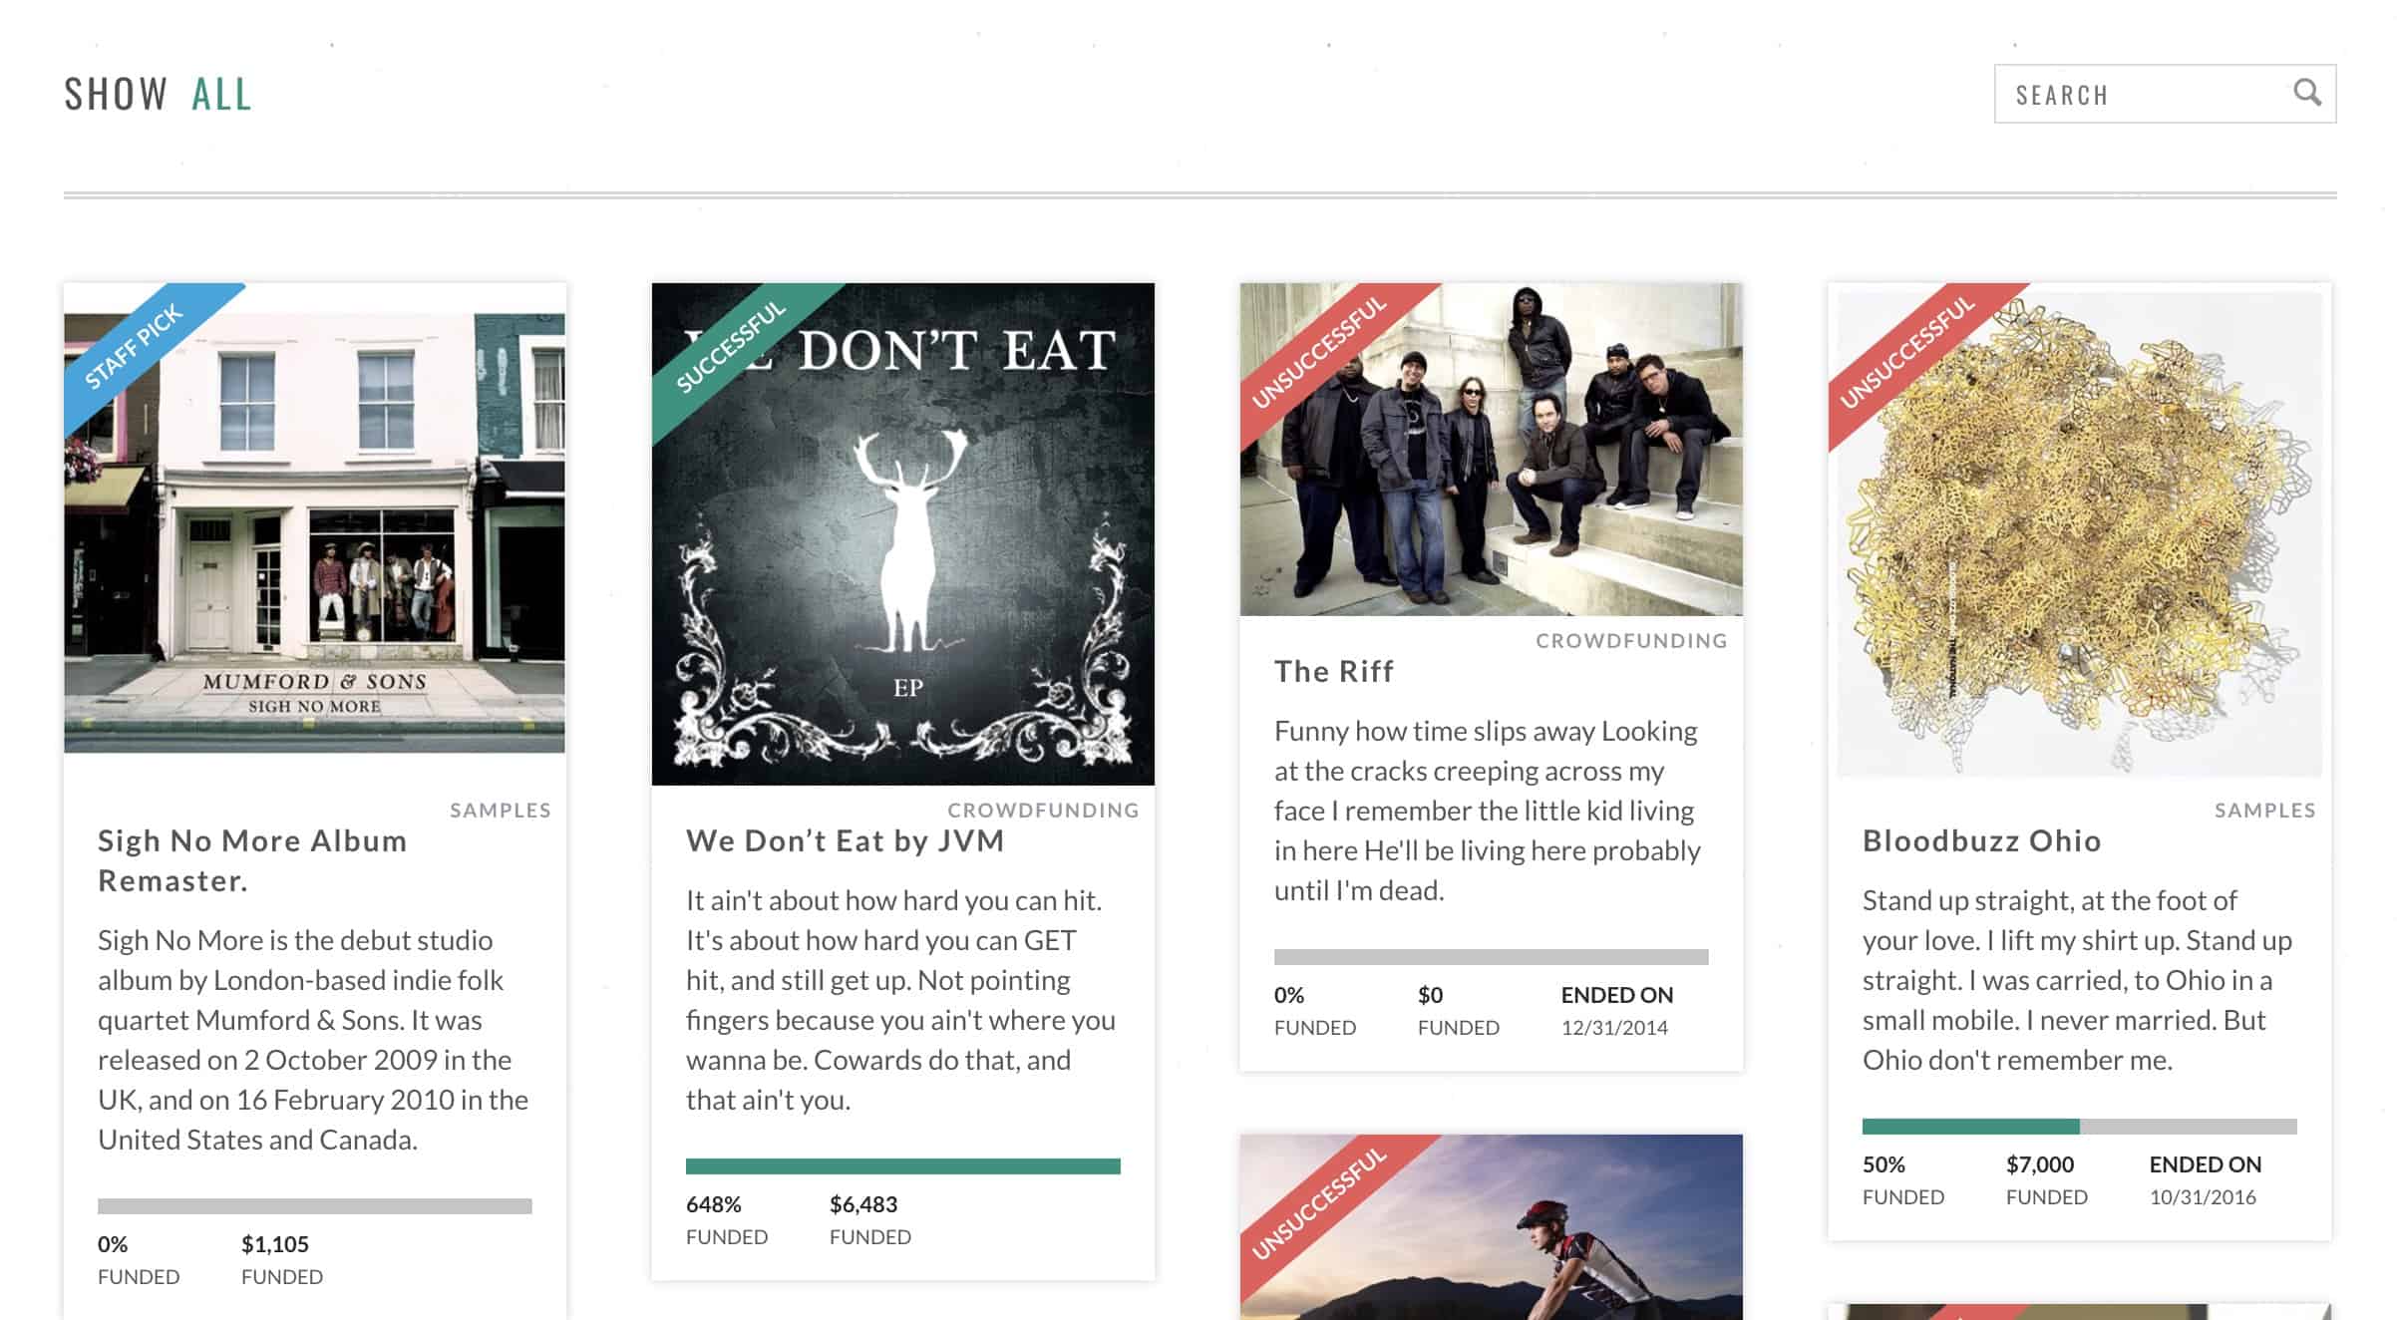The image size is (2397, 1320).
Task: Click the We Don't Eat funding progress bar
Action: (903, 1166)
